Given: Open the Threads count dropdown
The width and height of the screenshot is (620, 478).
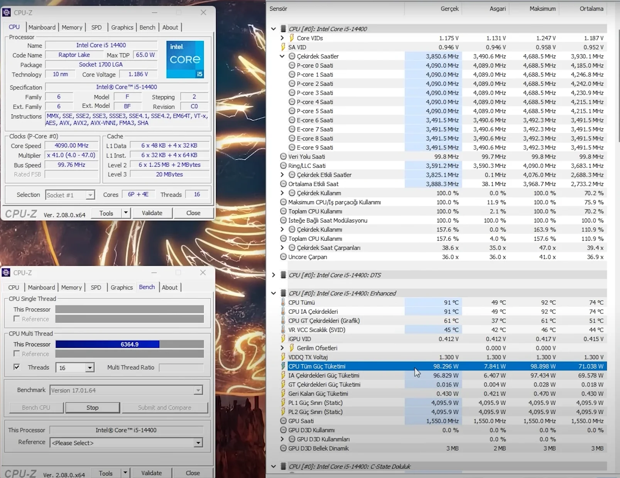Looking at the screenshot, I should 90,368.
